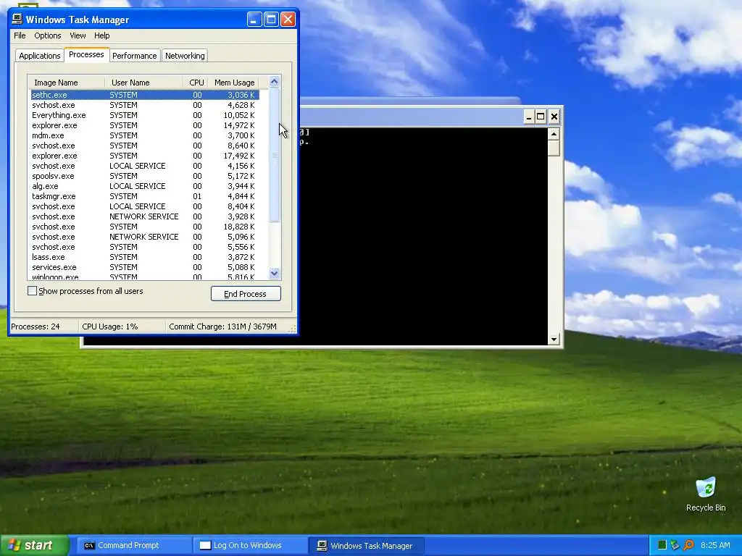Select explorer.exe using 14,972 K
This screenshot has height=556, width=742.
point(145,125)
